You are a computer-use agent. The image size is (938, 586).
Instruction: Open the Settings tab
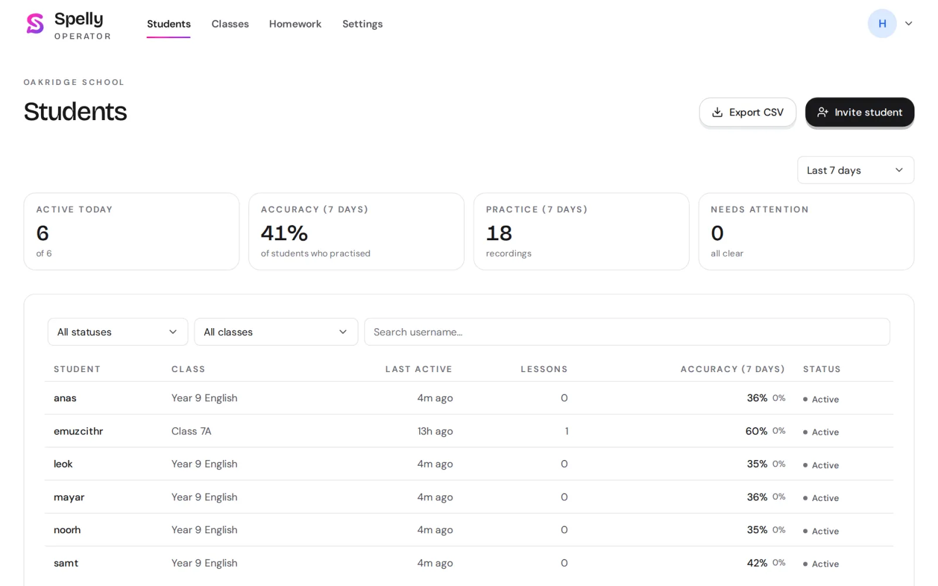pos(362,24)
